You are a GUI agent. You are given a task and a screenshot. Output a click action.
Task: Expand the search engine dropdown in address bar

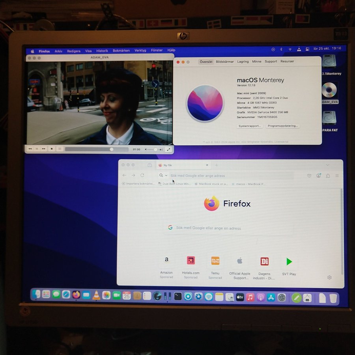(163, 176)
